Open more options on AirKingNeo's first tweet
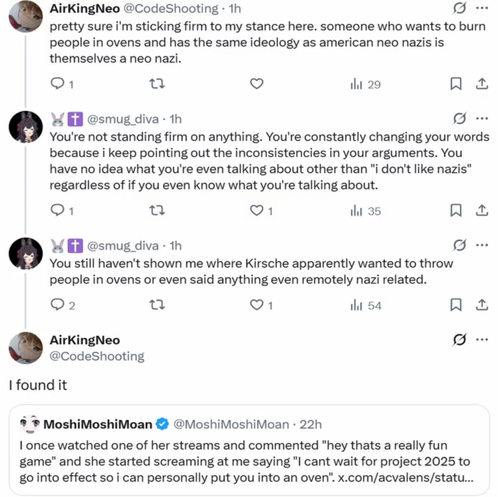This screenshot has height=497, width=498. (x=482, y=8)
